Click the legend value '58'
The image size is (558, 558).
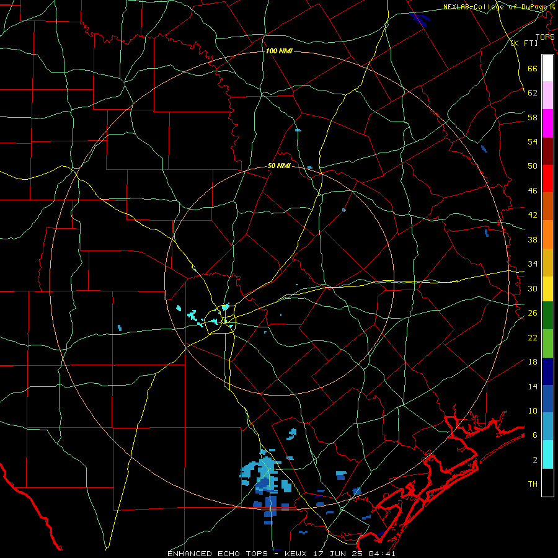click(533, 117)
